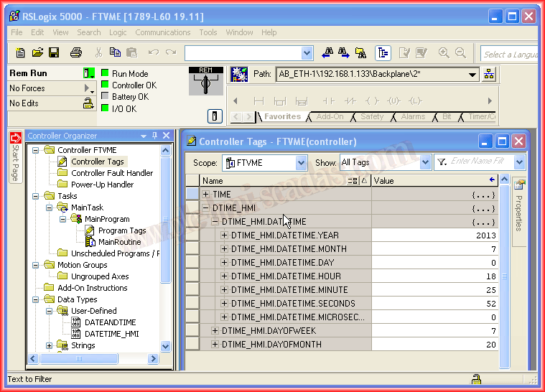The image size is (545, 392).
Task: Click the controller key switch REM icon
Action: (x=205, y=80)
